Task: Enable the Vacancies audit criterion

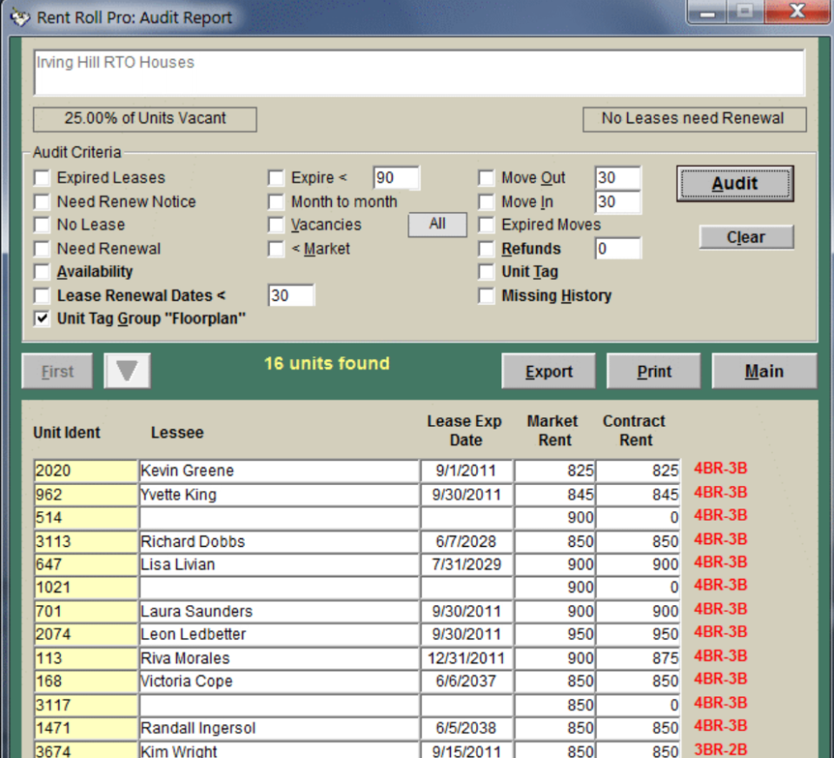Action: click(x=275, y=224)
